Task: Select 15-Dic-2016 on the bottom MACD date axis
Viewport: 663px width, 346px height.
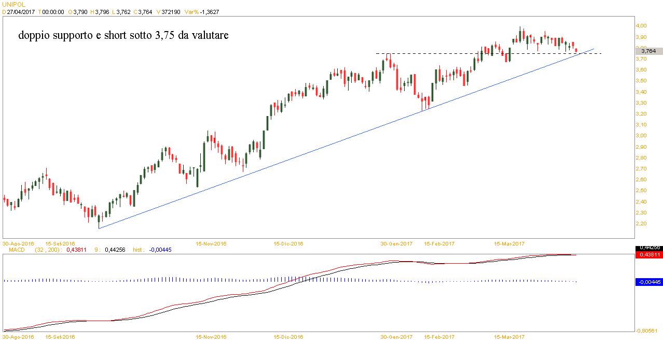Action: (x=288, y=337)
